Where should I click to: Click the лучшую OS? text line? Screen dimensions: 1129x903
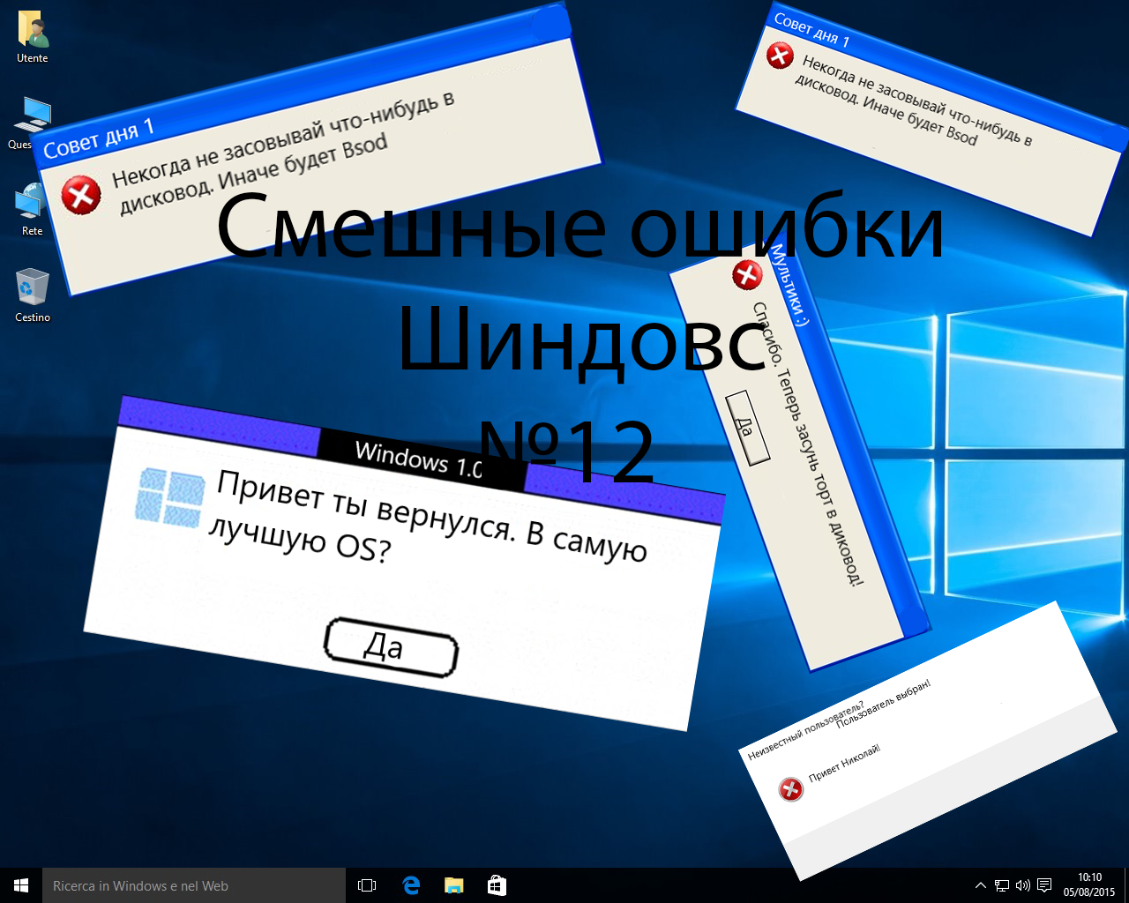(x=299, y=540)
